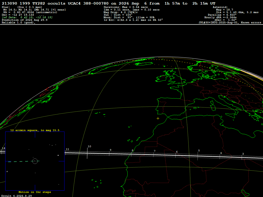This screenshot has height=197, width=263.
Task: Click the 'Motion in 1hr steps' label
Action: (x=35, y=192)
